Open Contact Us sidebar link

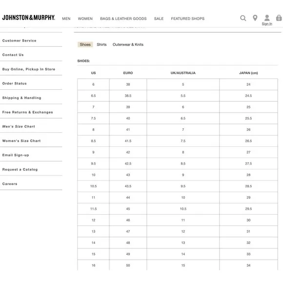13,55
